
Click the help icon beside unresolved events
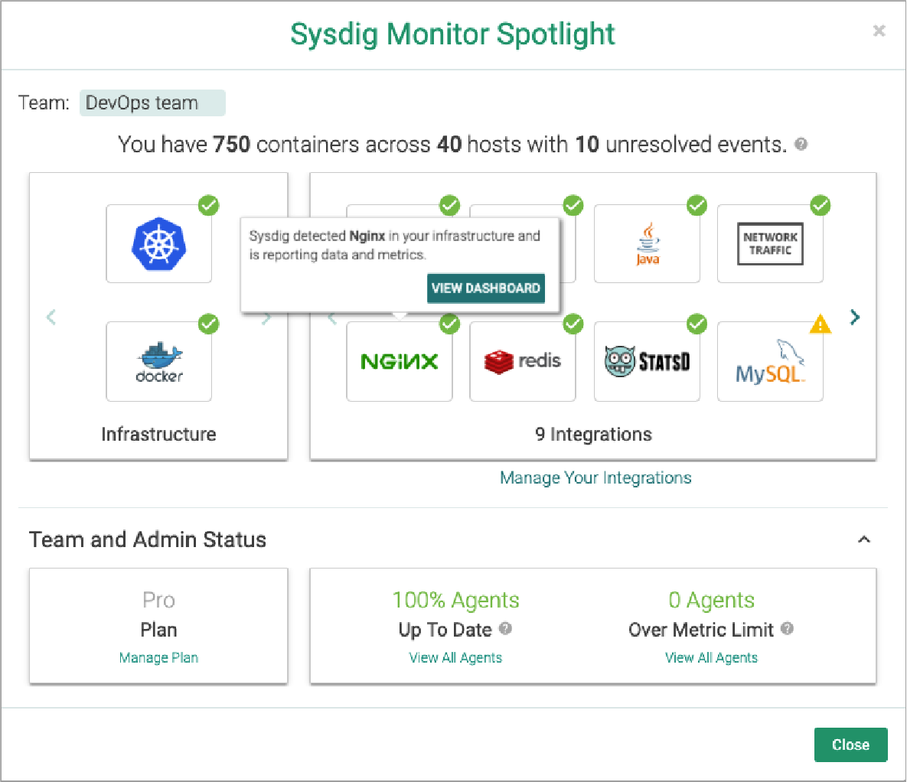pyautogui.click(x=801, y=145)
